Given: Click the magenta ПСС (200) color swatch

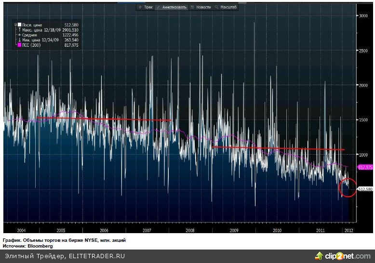Looking at the screenshot, I should click(19, 45).
